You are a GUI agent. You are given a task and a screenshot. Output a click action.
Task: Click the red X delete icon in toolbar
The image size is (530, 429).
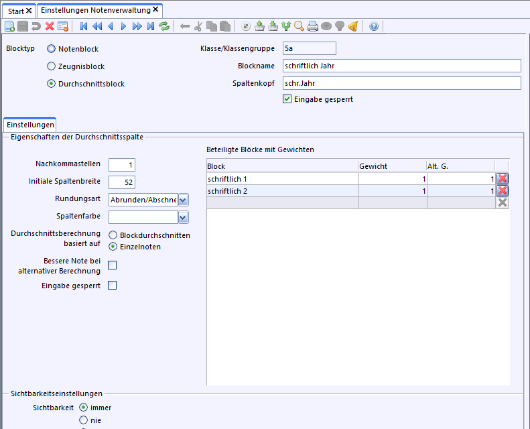[x=50, y=26]
